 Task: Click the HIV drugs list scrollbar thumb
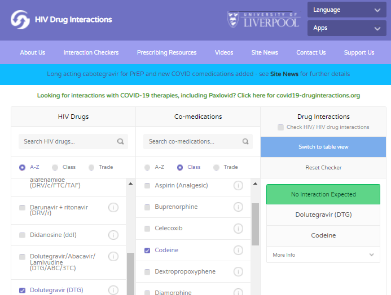[x=130, y=274]
